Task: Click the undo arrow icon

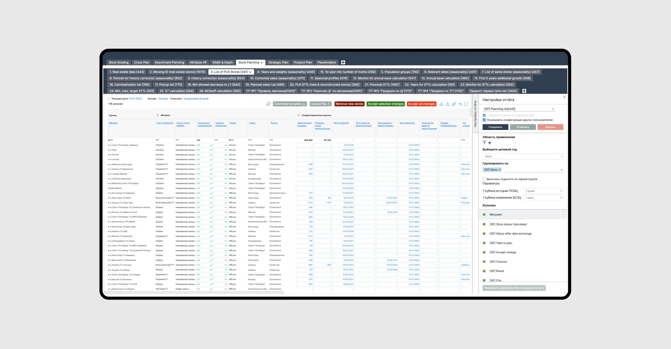Action: tap(460, 104)
